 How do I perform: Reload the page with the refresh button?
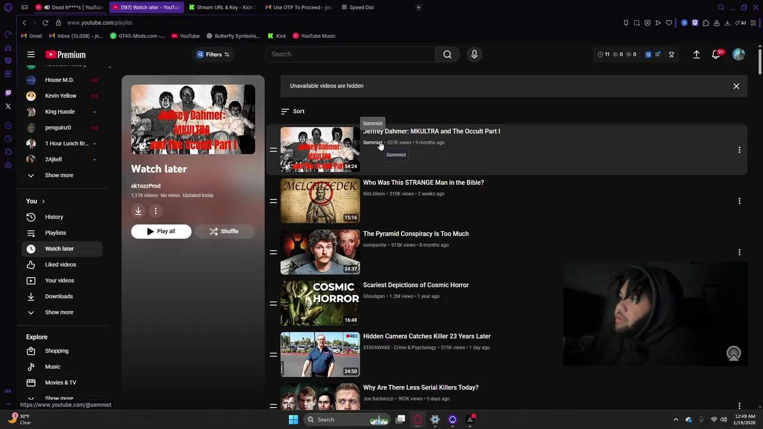pyautogui.click(x=45, y=23)
